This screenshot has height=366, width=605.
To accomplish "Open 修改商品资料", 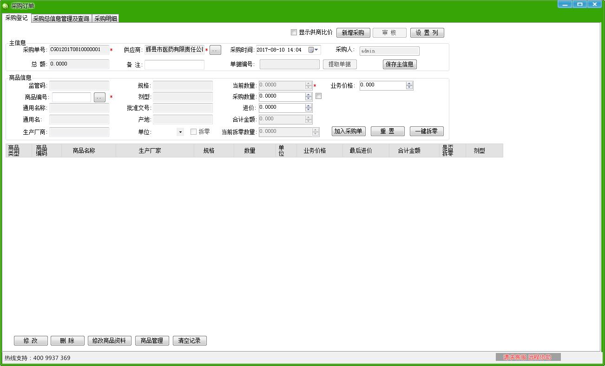I will pyautogui.click(x=110, y=340).
